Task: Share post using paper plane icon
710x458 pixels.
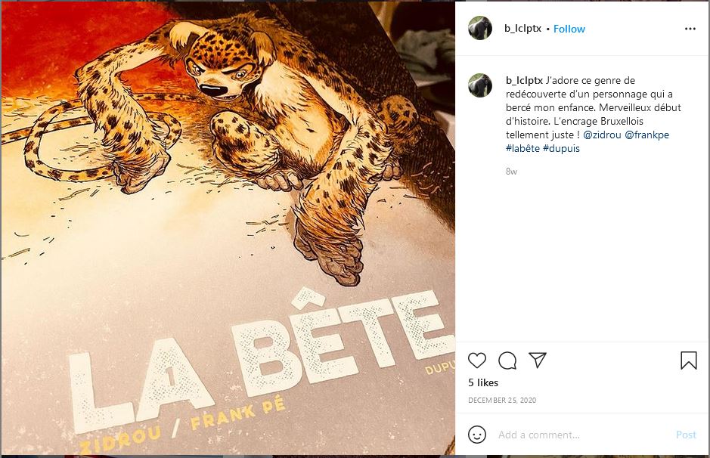Action: pos(538,361)
